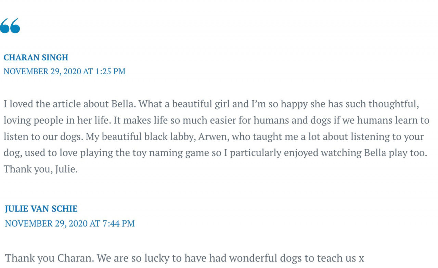The width and height of the screenshot is (438, 268).
Task: Click the line starting "listen to our dogs"
Action: click(214, 137)
